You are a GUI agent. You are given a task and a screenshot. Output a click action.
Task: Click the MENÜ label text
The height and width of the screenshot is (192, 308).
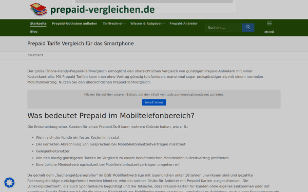(269, 32)
